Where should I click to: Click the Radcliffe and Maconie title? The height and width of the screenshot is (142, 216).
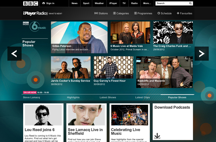tap(151, 81)
